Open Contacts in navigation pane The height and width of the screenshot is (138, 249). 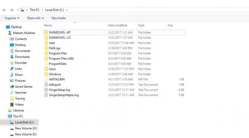(18, 39)
